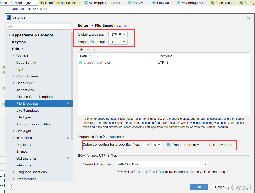
Task: Click the project icon beside Inlay Hints
Action: click(68, 138)
